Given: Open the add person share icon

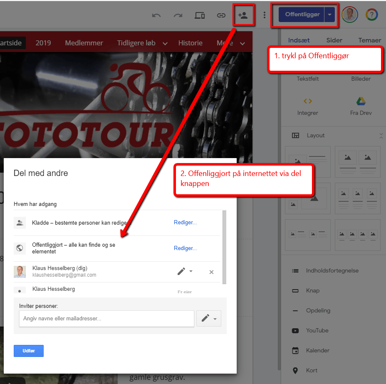Looking at the screenshot, I should tap(243, 15).
